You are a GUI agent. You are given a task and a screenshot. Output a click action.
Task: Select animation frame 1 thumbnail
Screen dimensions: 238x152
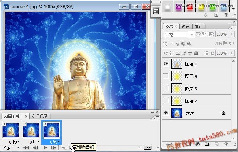pyautogui.click(x=11, y=130)
